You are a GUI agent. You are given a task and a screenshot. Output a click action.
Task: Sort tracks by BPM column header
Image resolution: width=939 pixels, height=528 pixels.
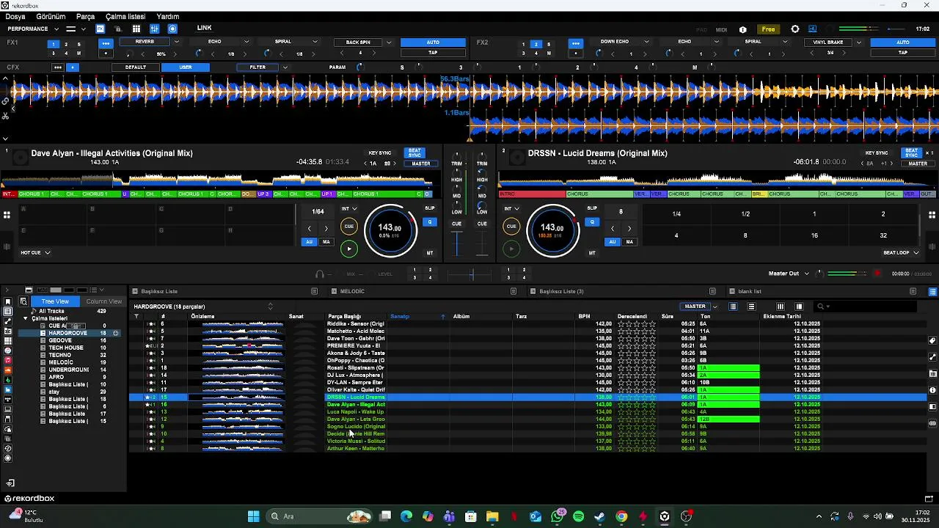[x=584, y=317]
